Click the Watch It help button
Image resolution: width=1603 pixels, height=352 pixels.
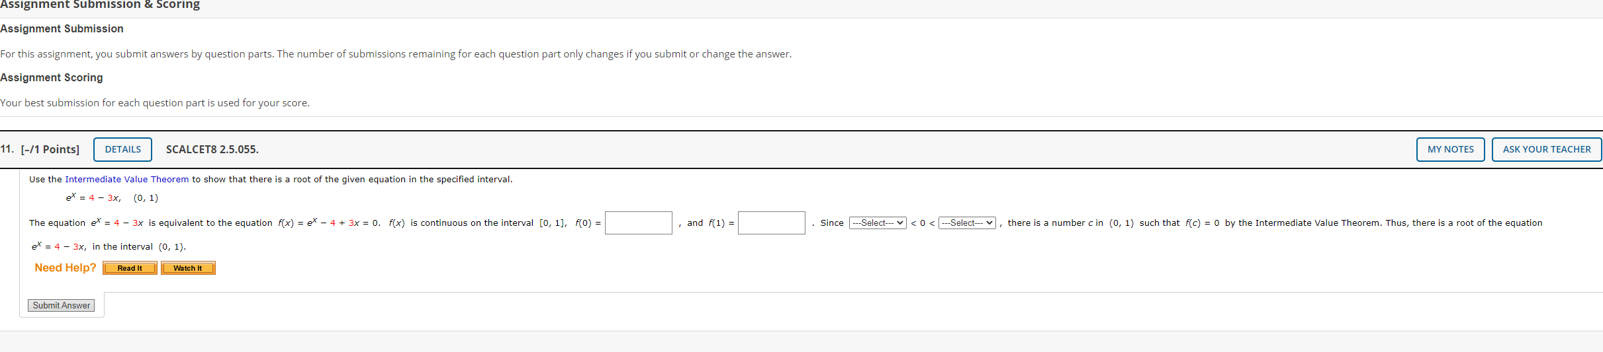[188, 268]
